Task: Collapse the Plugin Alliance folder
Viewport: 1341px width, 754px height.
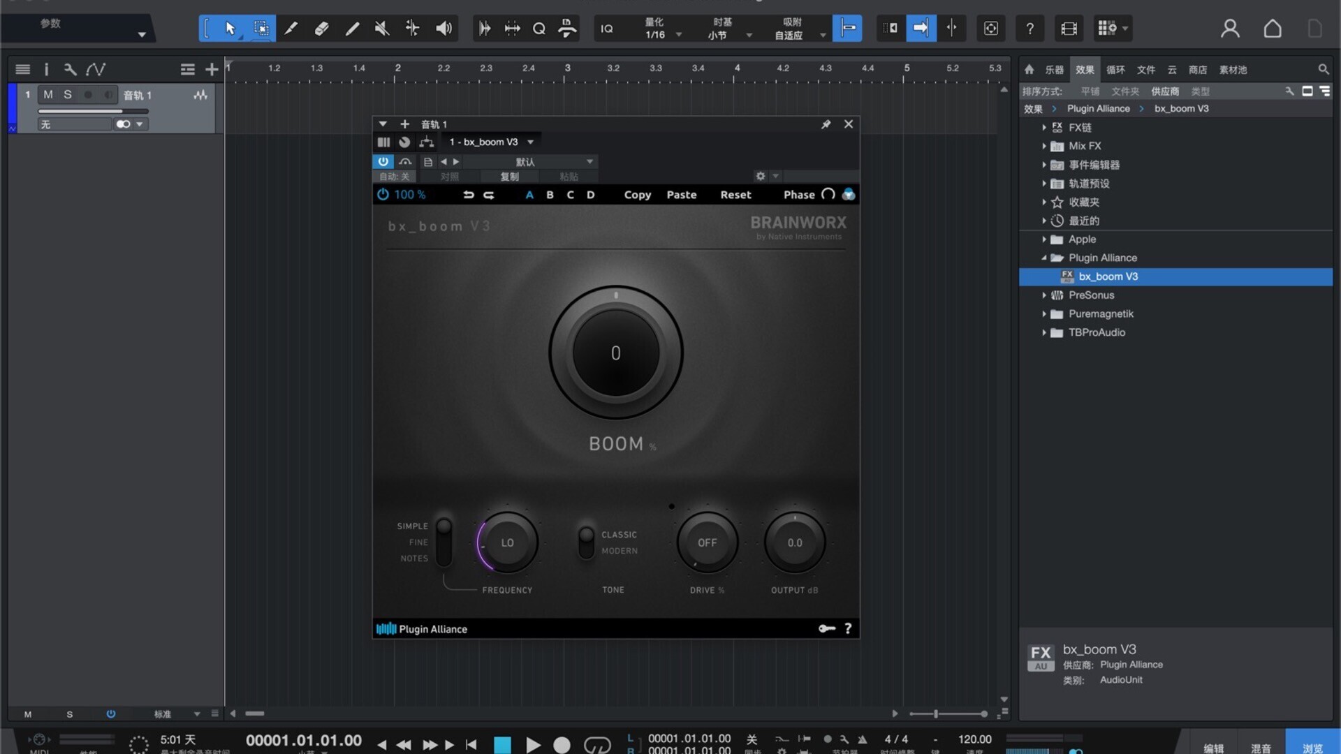Action: (1044, 258)
